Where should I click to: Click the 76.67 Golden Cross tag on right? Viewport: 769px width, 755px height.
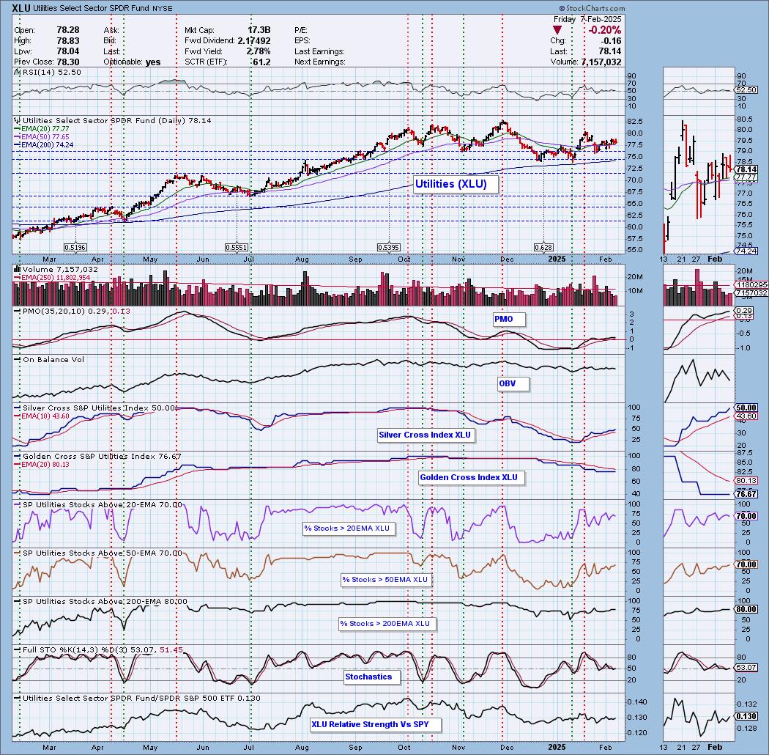[x=746, y=494]
